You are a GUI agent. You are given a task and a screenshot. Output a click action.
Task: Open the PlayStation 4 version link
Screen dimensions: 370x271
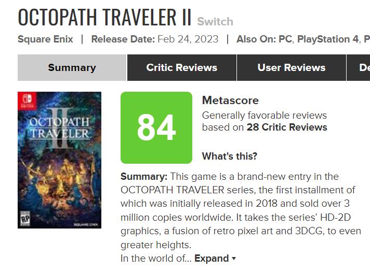(327, 39)
